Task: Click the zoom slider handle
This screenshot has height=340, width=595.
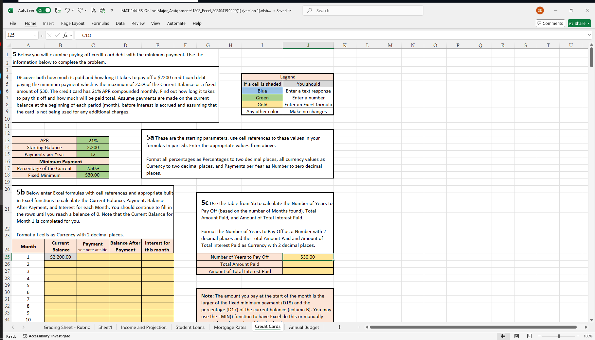Action: click(x=559, y=336)
